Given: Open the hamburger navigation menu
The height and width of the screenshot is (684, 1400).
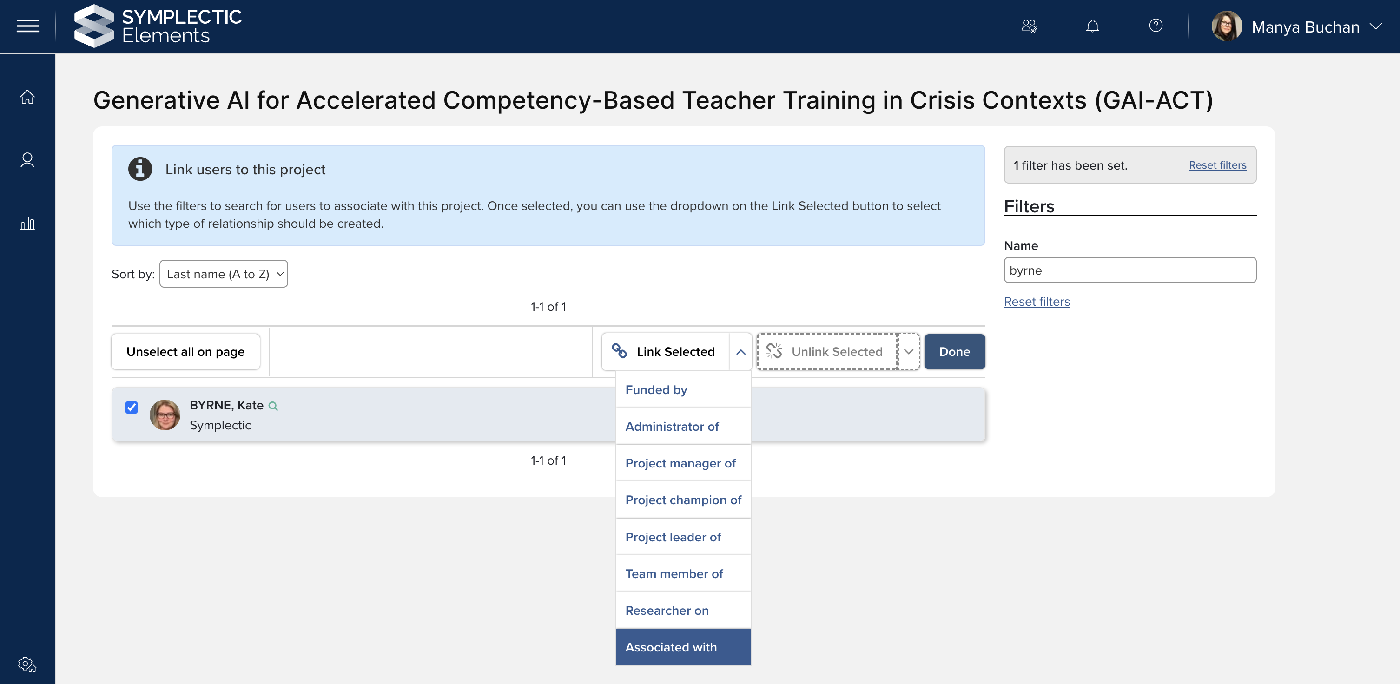Looking at the screenshot, I should tap(28, 26).
